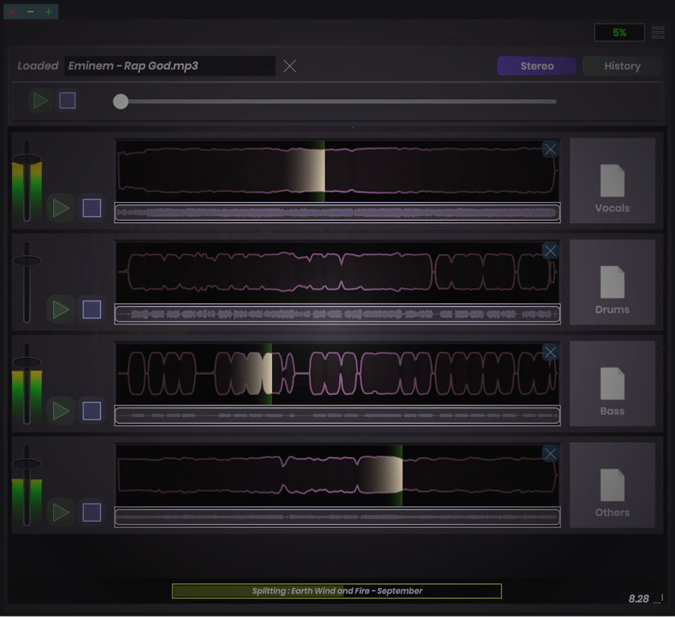Dismiss the Vocals stem with its X
The height and width of the screenshot is (617, 675).
point(550,149)
